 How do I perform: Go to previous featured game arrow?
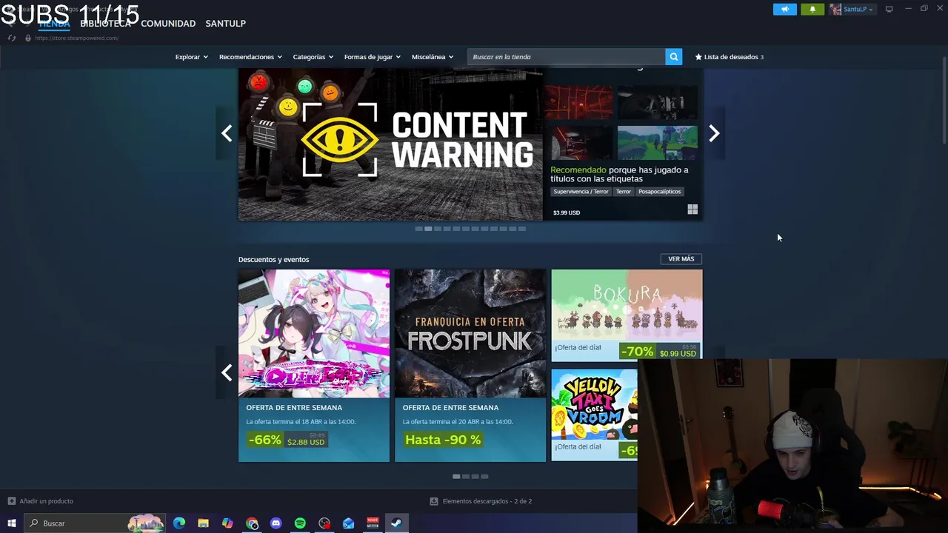point(227,133)
